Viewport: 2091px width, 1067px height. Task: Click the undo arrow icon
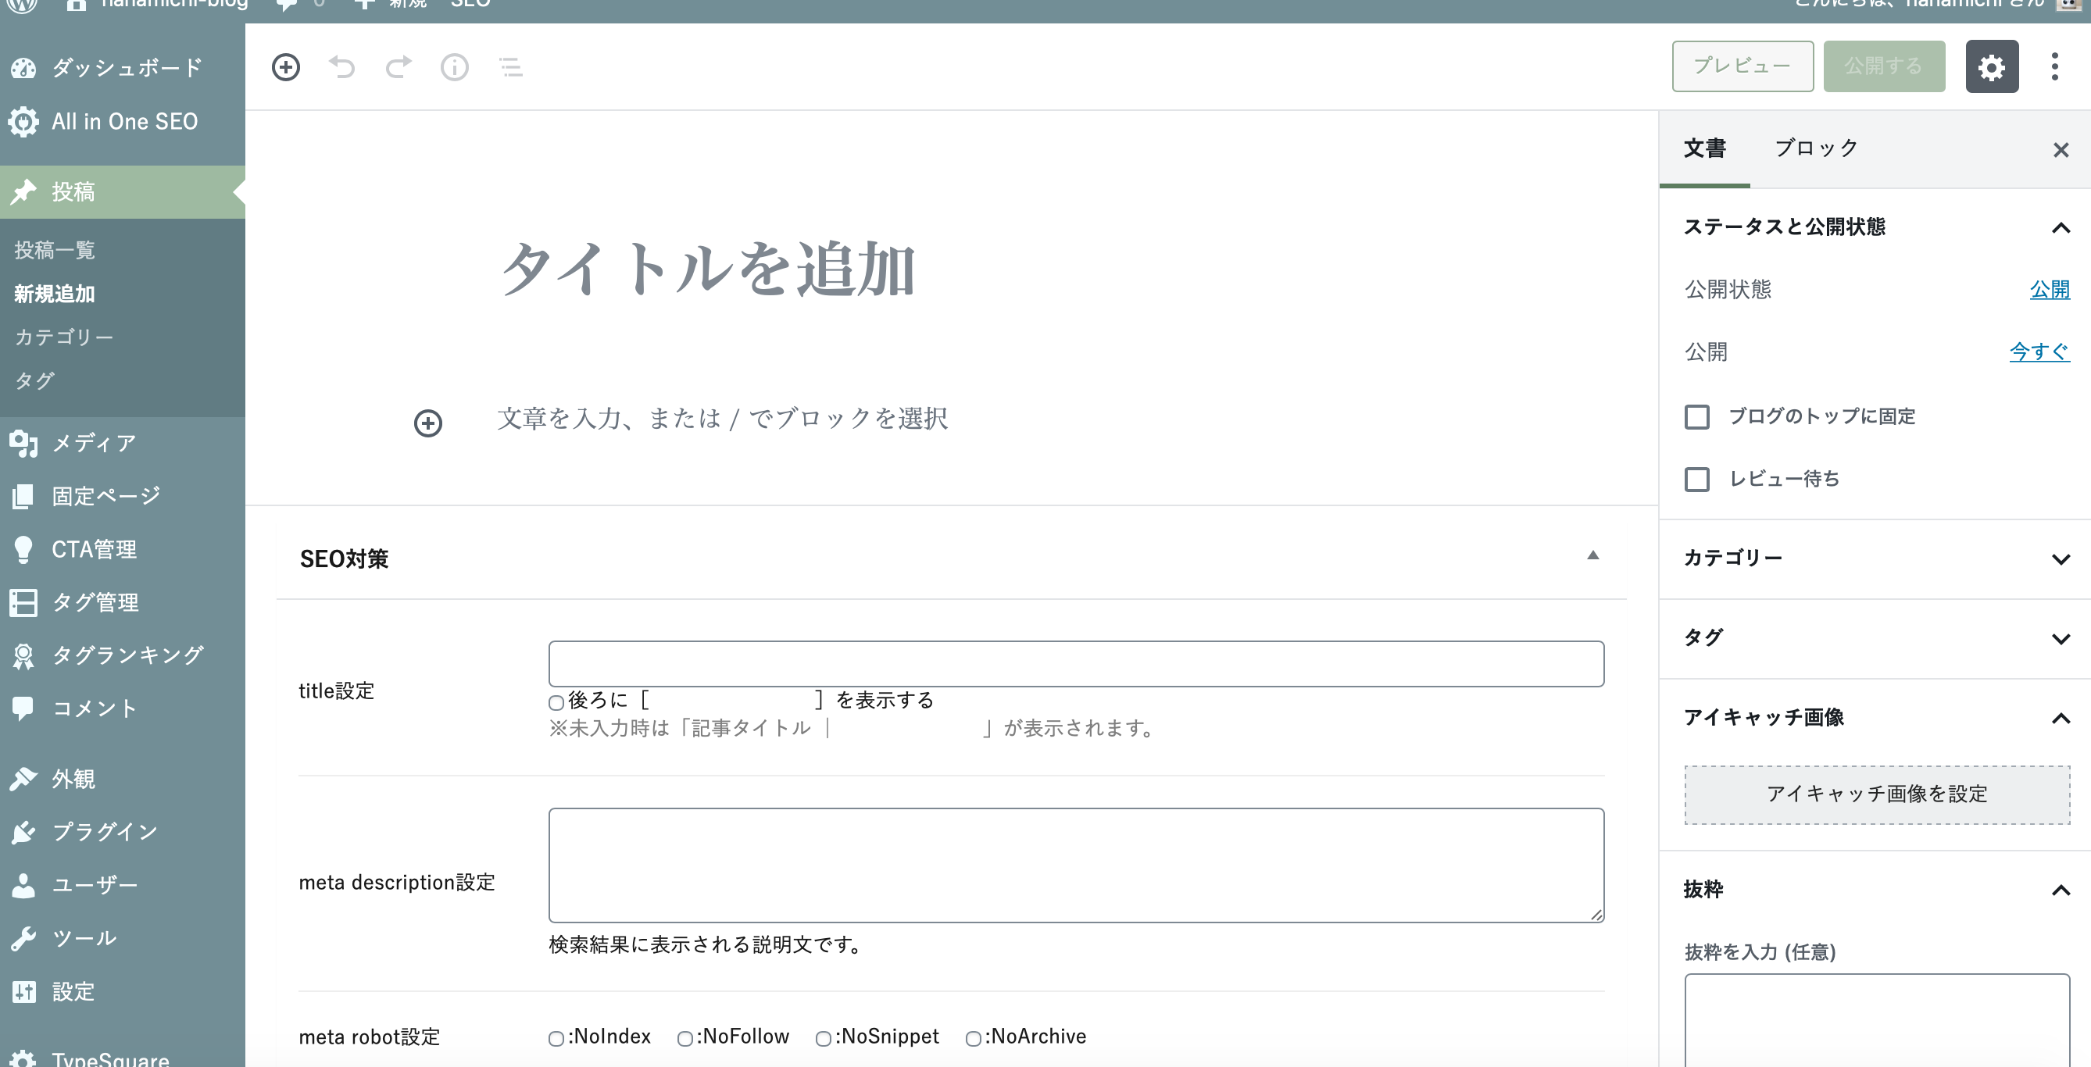coord(341,66)
